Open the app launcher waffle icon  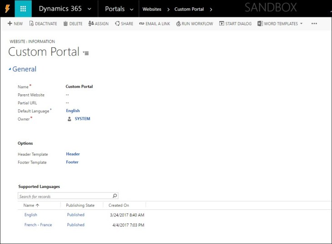(23, 9)
